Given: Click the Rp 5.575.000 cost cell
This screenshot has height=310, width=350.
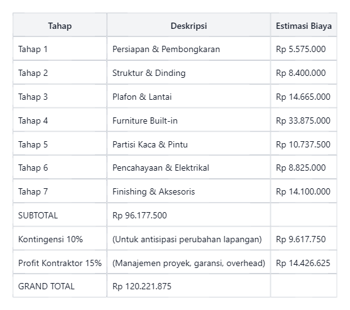Looking at the screenshot, I should (304, 48).
